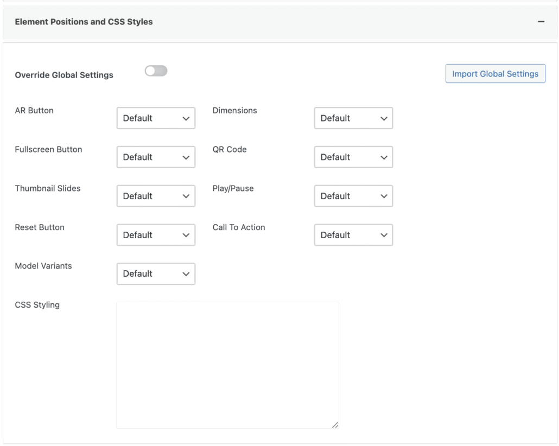
Task: Open the Play/Pause position dropdown
Action: point(353,196)
